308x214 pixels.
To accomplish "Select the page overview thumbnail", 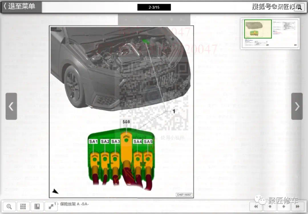I will [270, 33].
